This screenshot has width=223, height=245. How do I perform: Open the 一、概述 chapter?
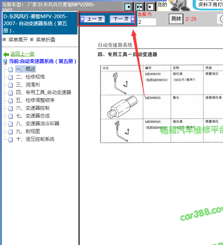(x=26, y=69)
